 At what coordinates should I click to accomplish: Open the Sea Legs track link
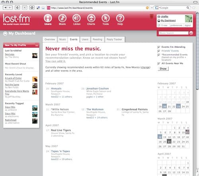click(x=10, y=54)
